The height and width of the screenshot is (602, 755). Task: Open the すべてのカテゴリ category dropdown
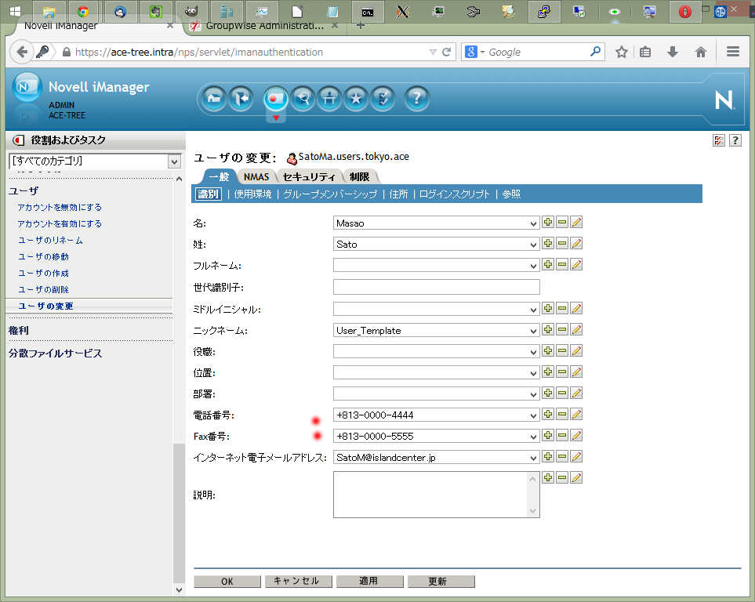(95, 161)
